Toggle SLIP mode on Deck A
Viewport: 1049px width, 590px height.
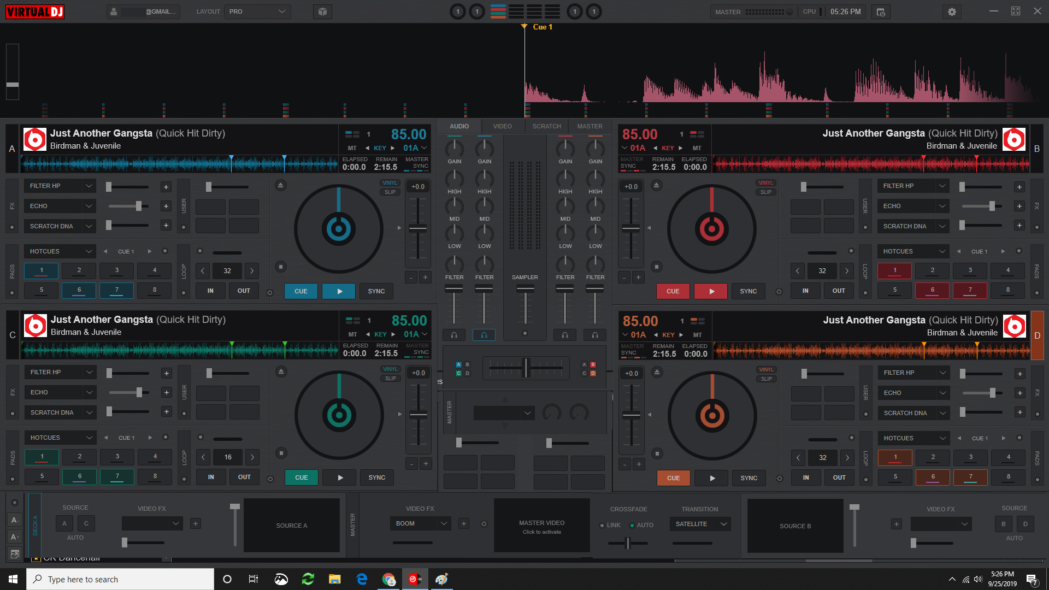(390, 192)
